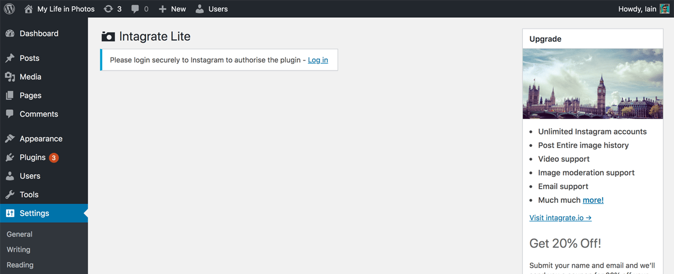Click Image moderation support bullet

pyautogui.click(x=586, y=173)
